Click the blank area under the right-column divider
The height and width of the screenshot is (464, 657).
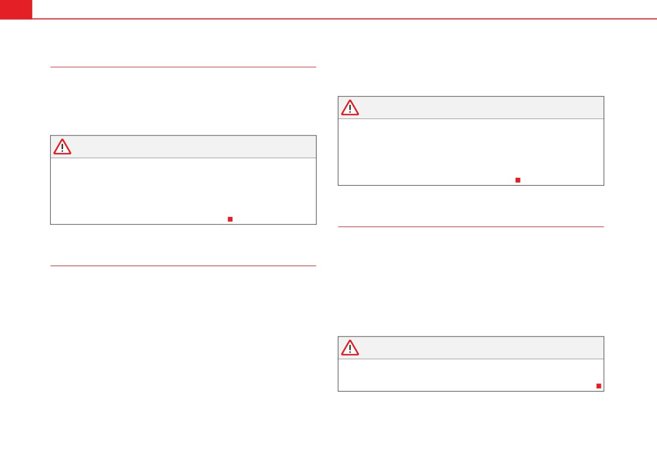click(471, 280)
